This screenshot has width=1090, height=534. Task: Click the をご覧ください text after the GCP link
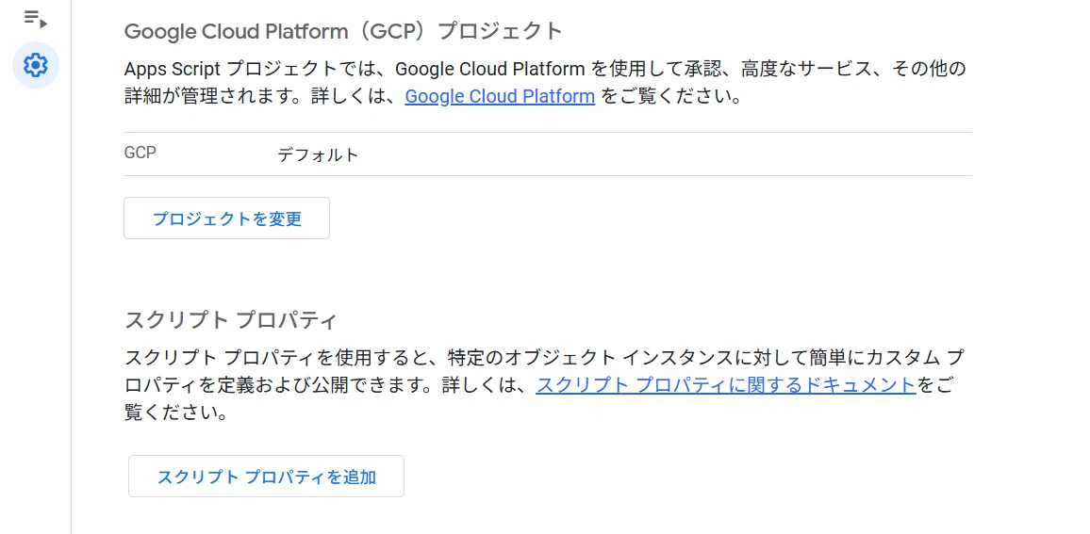point(671,96)
